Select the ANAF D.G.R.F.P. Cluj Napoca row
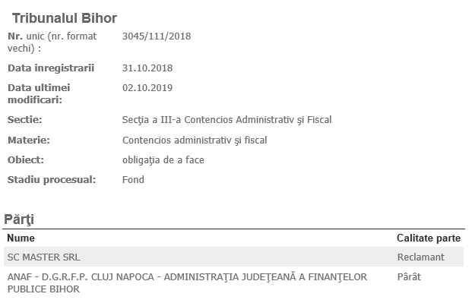Image resolution: width=472 pixels, height=303 pixels. pos(233,282)
